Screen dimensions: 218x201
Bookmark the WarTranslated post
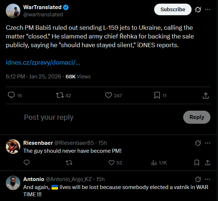coord(157,95)
